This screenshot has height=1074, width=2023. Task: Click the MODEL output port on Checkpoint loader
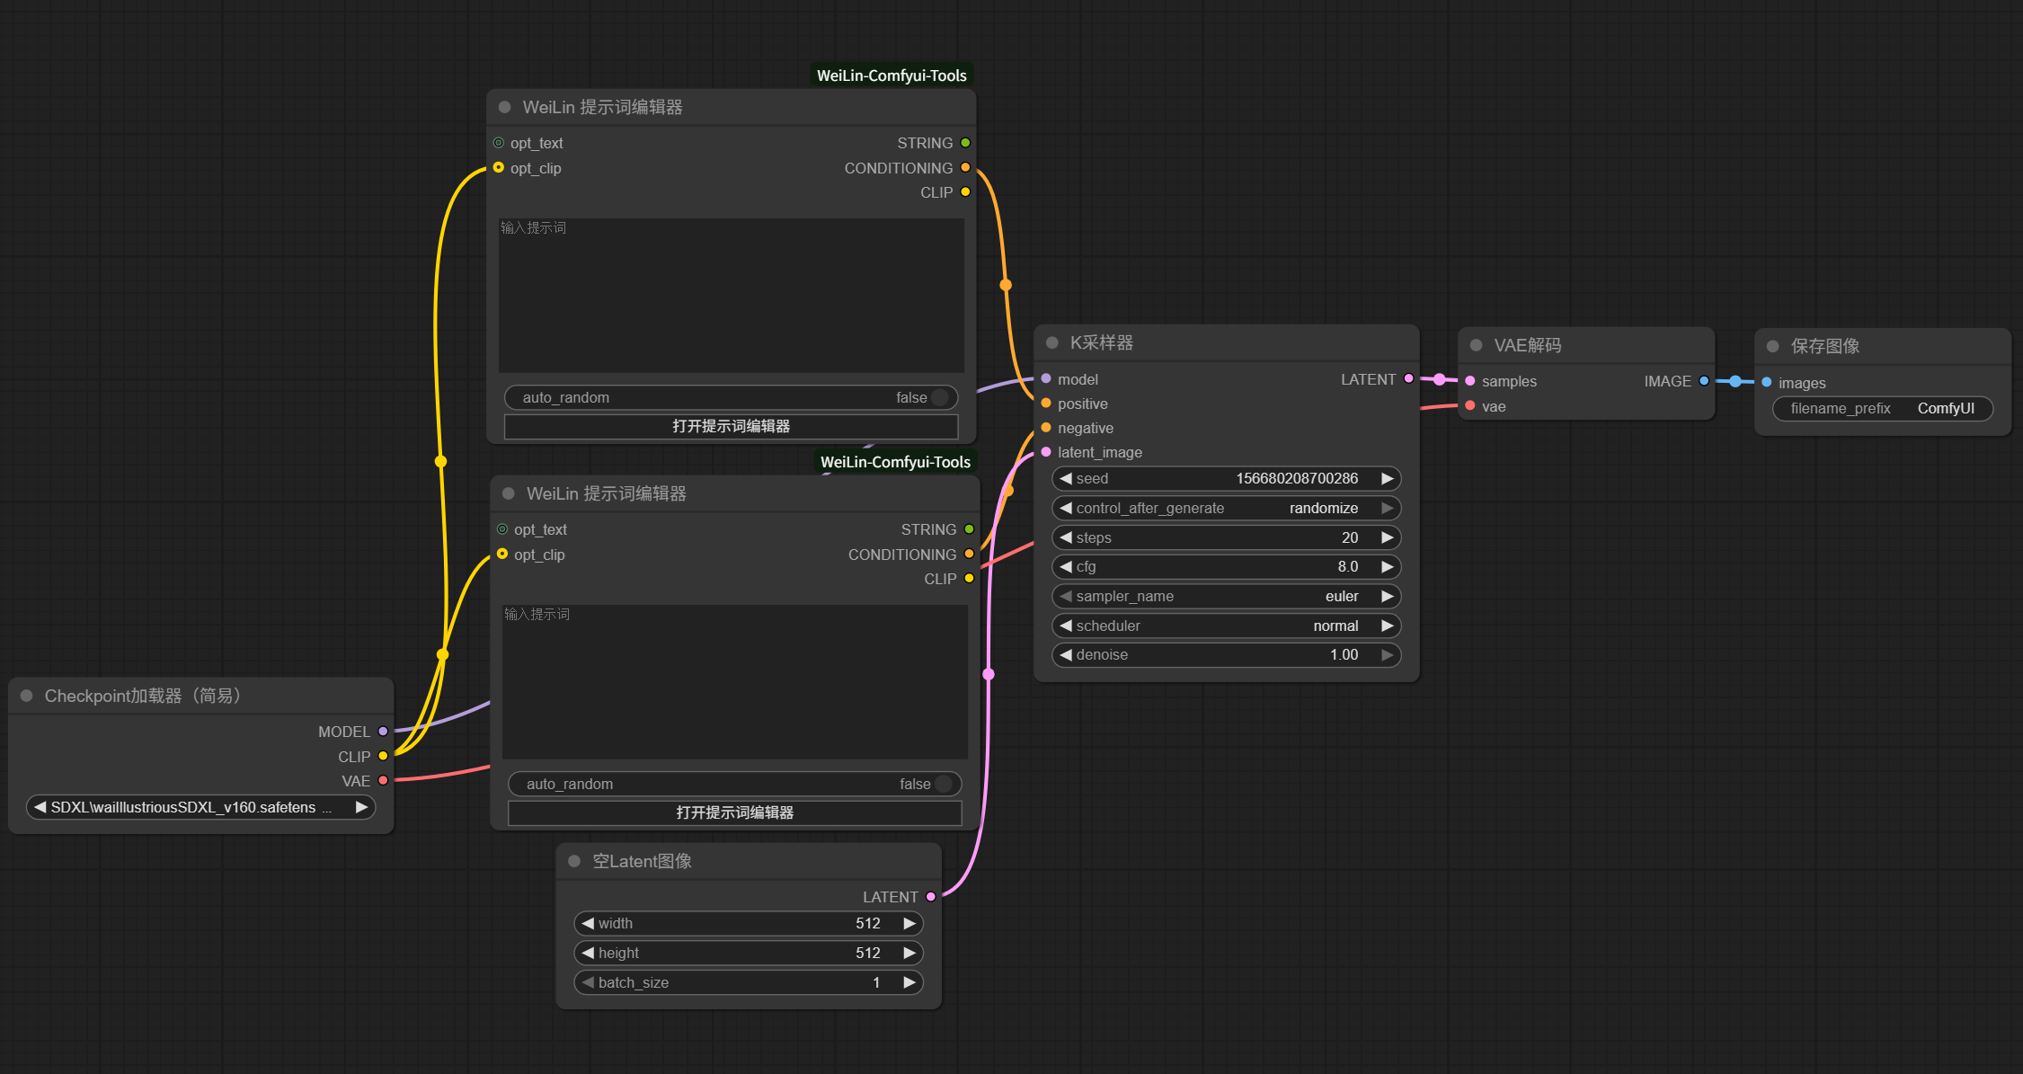pyautogui.click(x=383, y=732)
